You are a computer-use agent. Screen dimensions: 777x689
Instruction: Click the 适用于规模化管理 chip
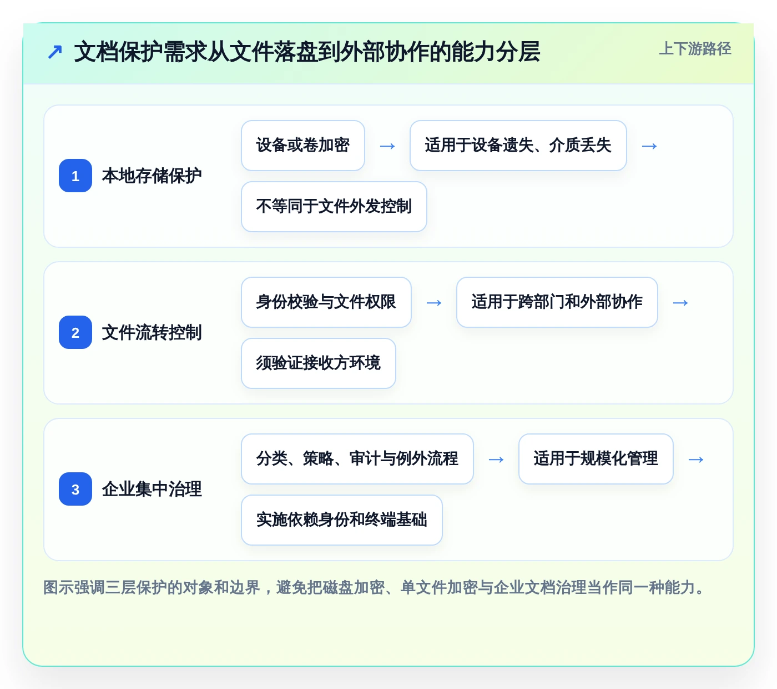[x=596, y=459]
